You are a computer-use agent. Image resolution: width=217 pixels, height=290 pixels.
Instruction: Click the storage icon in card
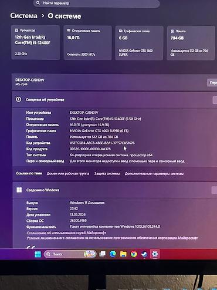pos(172,31)
